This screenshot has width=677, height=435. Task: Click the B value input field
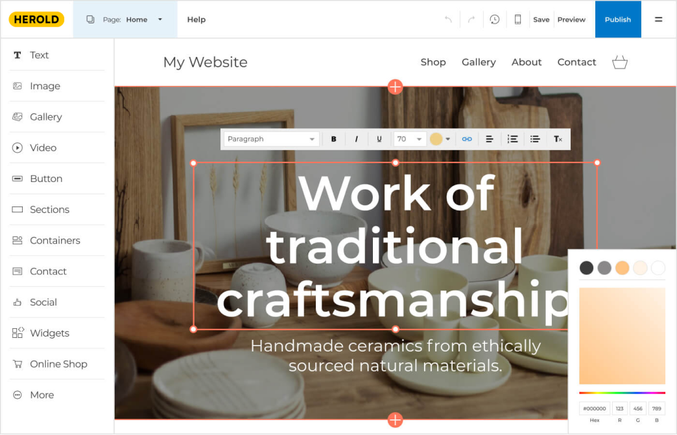pyautogui.click(x=657, y=408)
